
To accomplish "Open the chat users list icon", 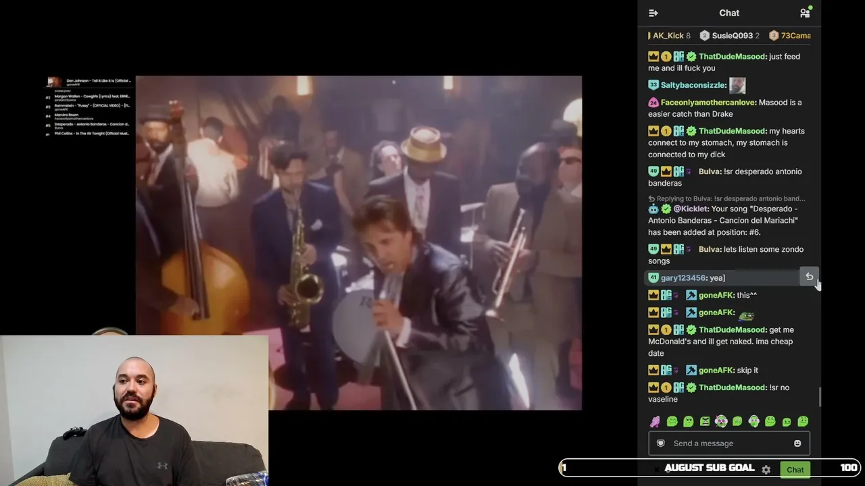I will pyautogui.click(x=805, y=13).
